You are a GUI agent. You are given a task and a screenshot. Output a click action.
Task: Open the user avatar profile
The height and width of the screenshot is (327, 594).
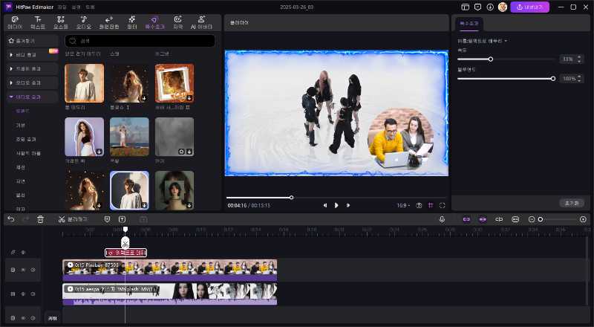[x=503, y=7]
